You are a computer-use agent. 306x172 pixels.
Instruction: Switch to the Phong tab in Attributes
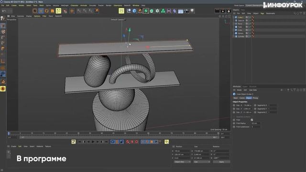(255, 98)
